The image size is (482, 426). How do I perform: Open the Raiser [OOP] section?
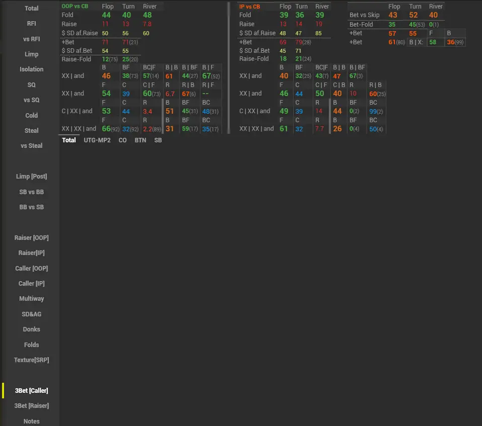[x=31, y=238]
